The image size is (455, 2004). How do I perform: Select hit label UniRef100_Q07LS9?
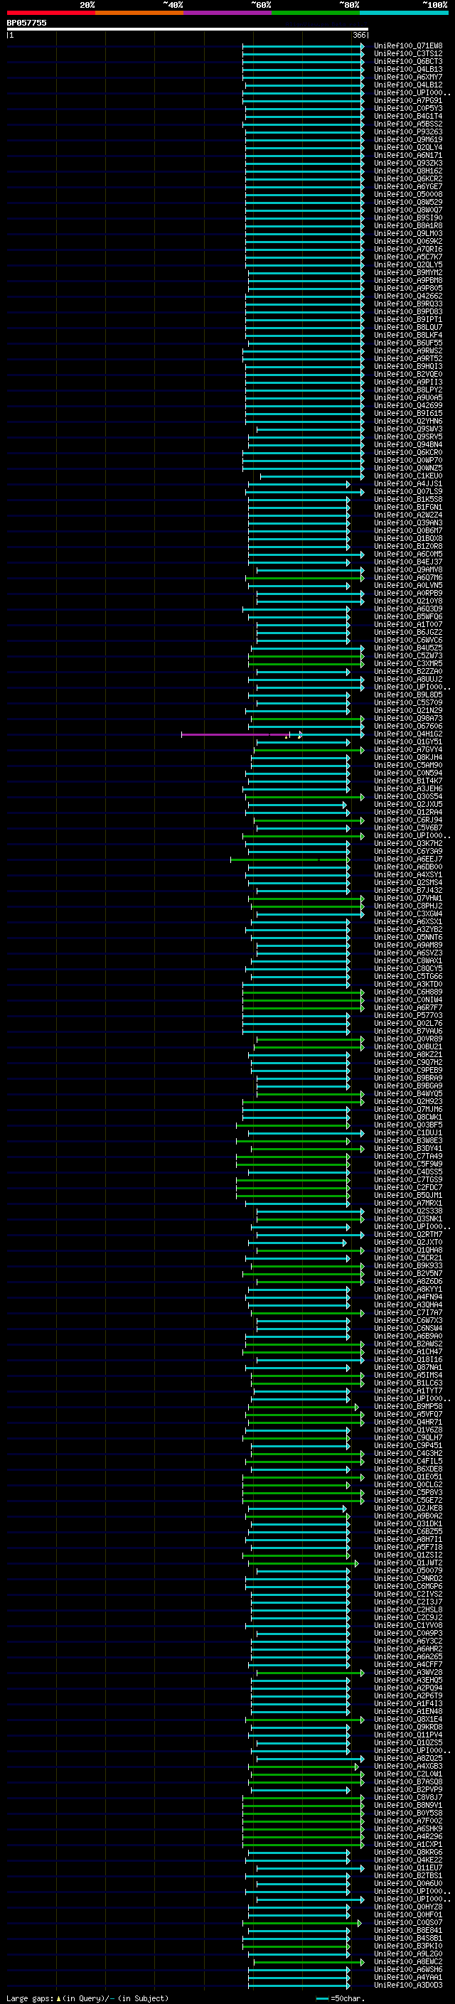(x=408, y=492)
